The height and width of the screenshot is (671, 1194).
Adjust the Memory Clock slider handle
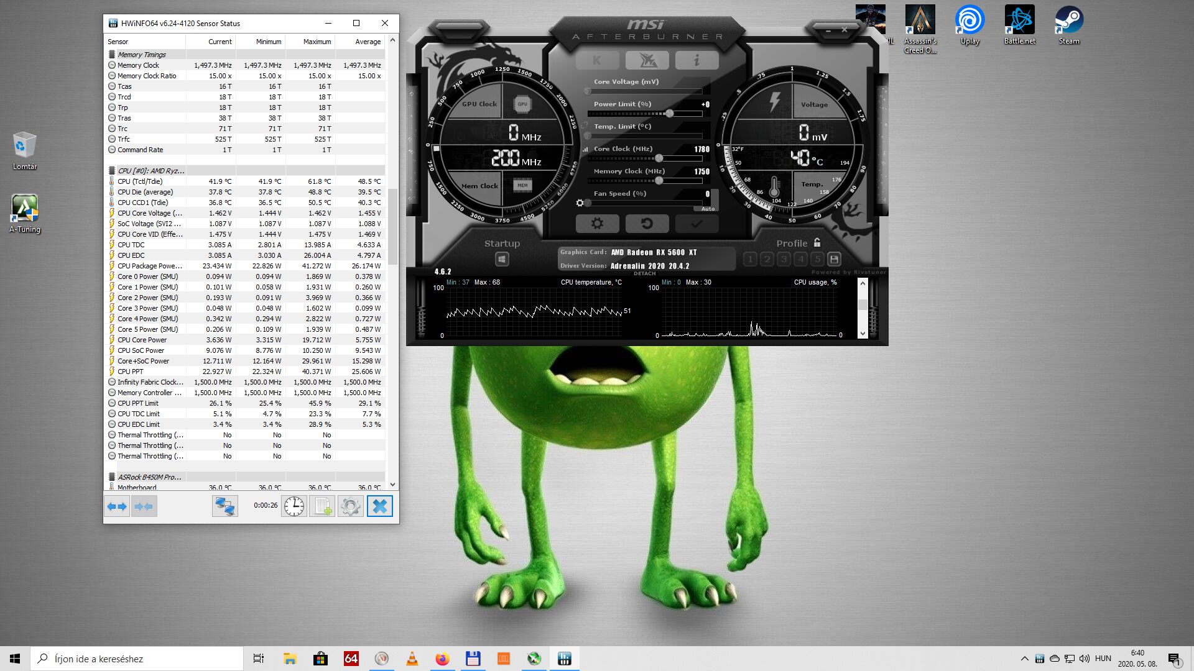coord(659,181)
